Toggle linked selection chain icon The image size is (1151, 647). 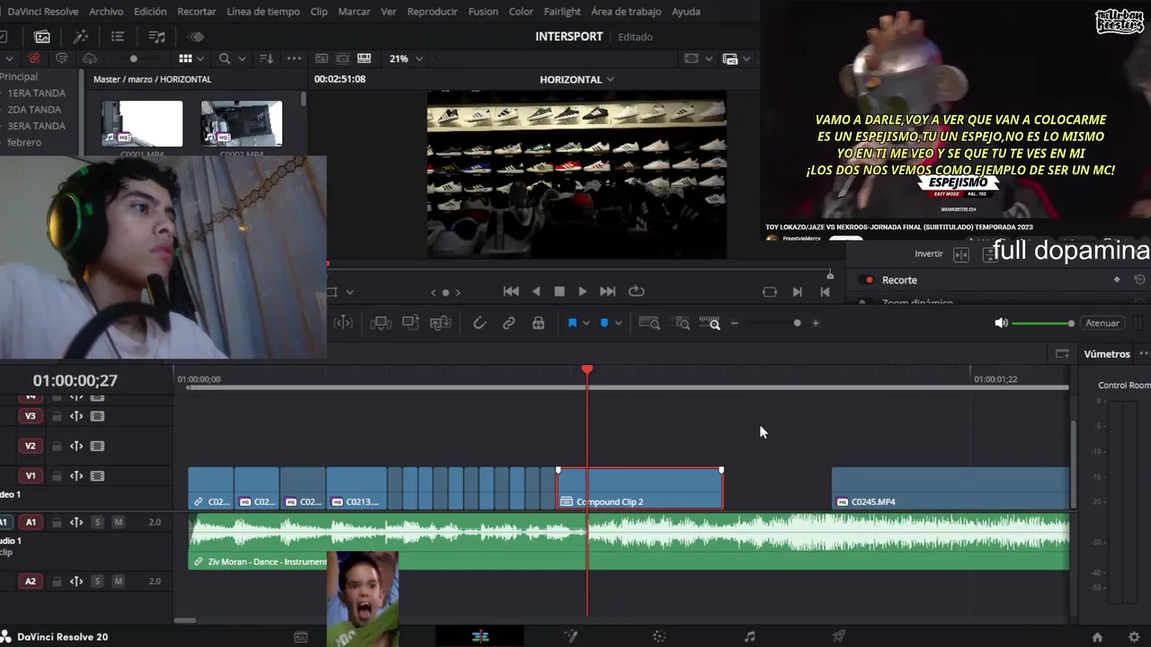tap(509, 323)
